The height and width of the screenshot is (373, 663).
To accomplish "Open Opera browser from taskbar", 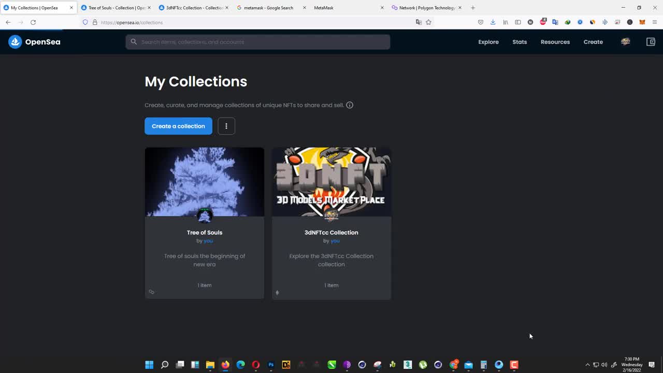I will click(x=255, y=365).
